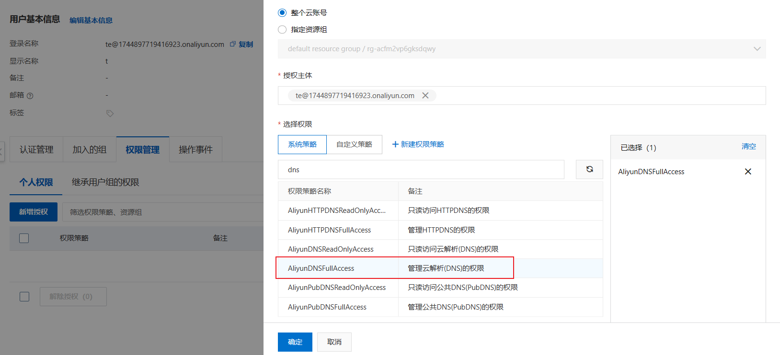Click login name te@1744897719416923.onaliyun.com value
The image size is (780, 355).
pyautogui.click(x=165, y=44)
